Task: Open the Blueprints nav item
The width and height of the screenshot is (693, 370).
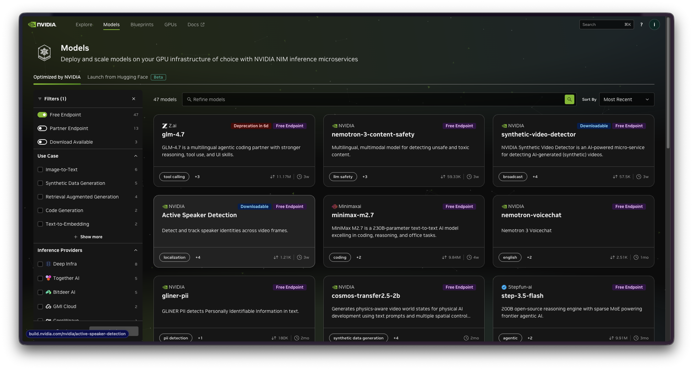Action: tap(142, 25)
